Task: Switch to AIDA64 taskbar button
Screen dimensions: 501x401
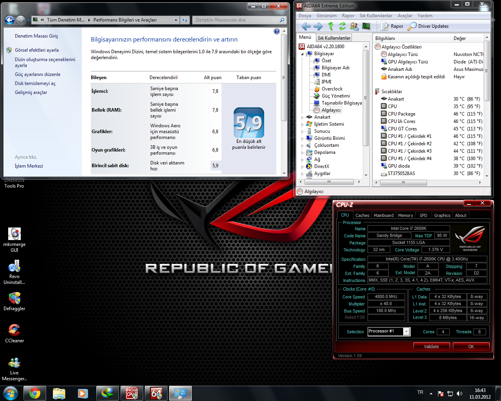Action: tap(156, 393)
